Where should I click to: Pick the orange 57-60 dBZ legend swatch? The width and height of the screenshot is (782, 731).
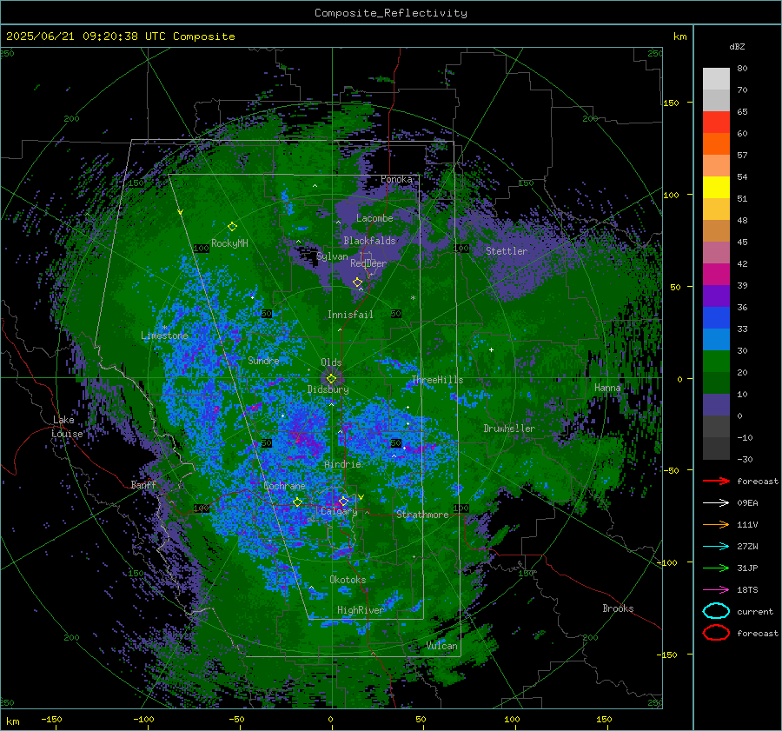pyautogui.click(x=716, y=144)
